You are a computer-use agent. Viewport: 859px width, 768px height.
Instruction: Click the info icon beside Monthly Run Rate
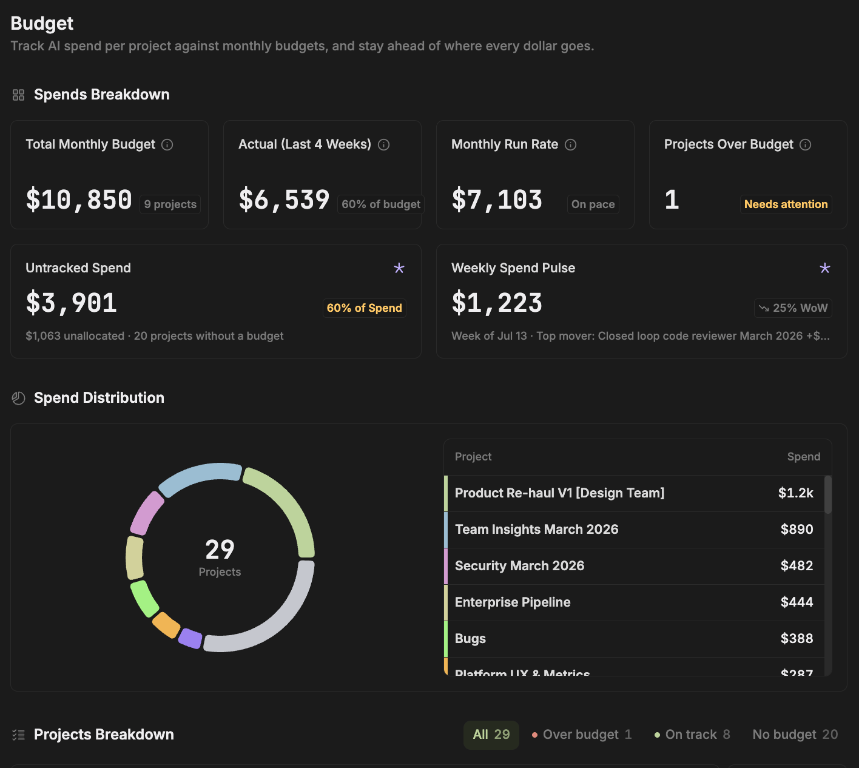(x=570, y=144)
